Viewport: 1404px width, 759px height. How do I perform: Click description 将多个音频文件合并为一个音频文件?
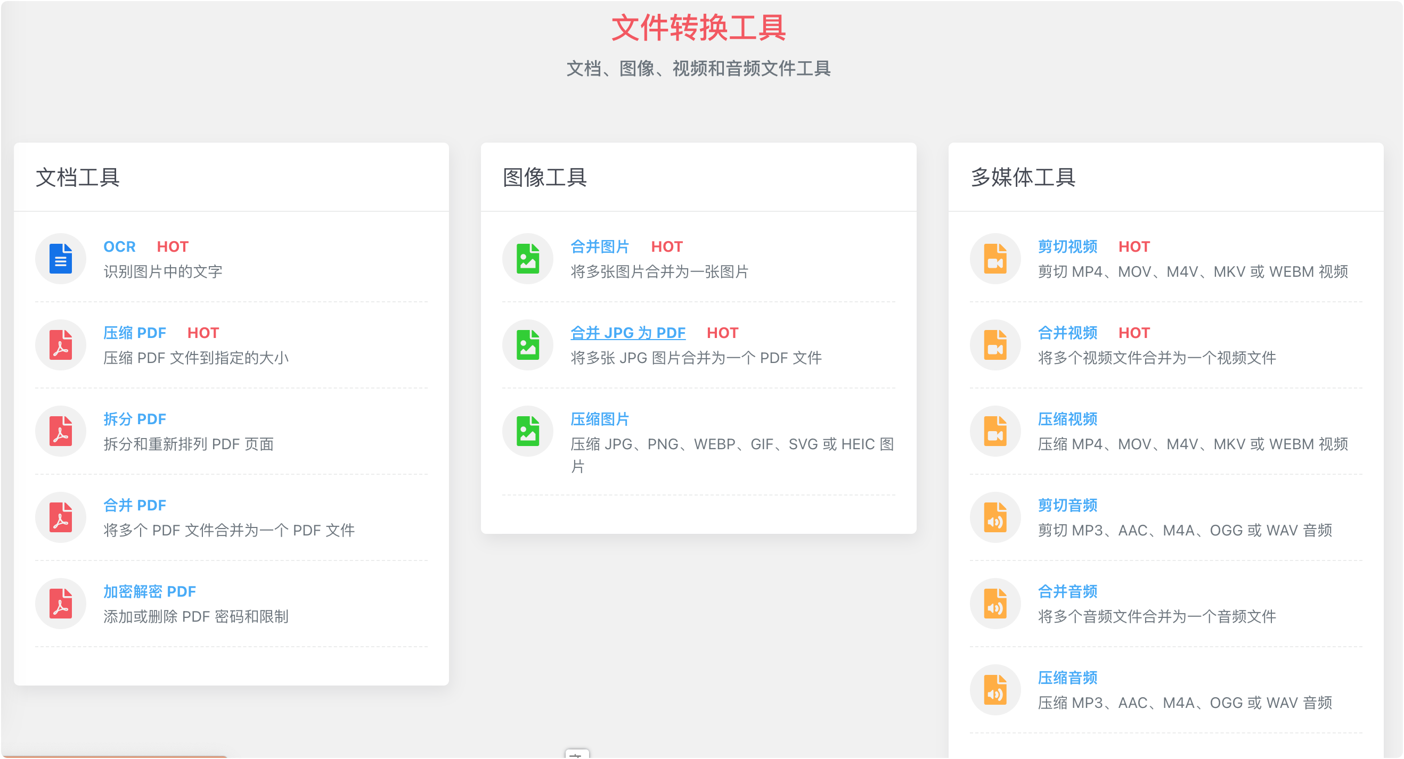(x=1156, y=617)
